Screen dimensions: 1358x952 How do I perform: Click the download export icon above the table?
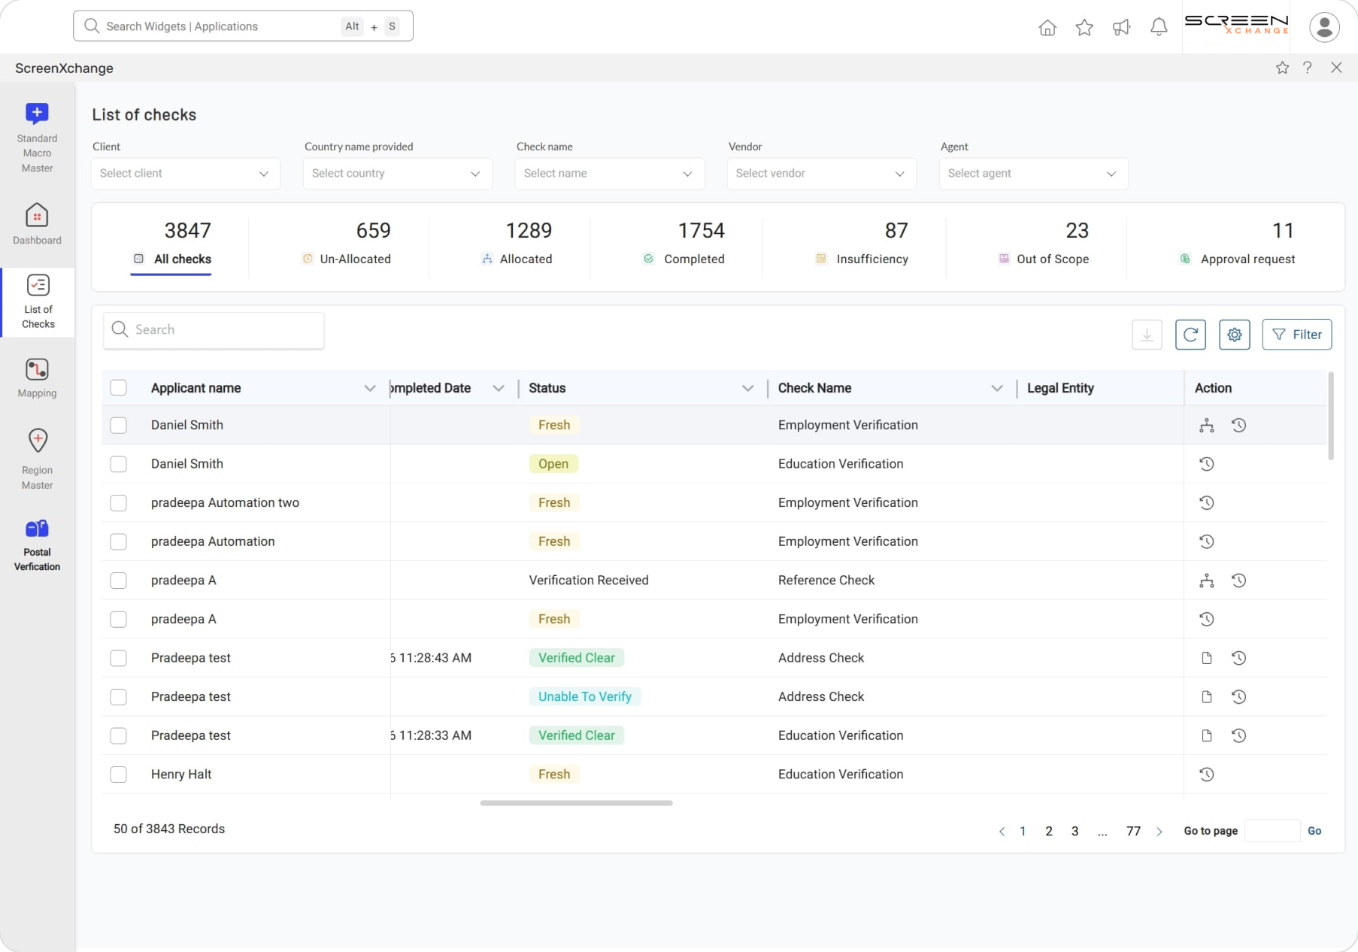pyautogui.click(x=1147, y=335)
